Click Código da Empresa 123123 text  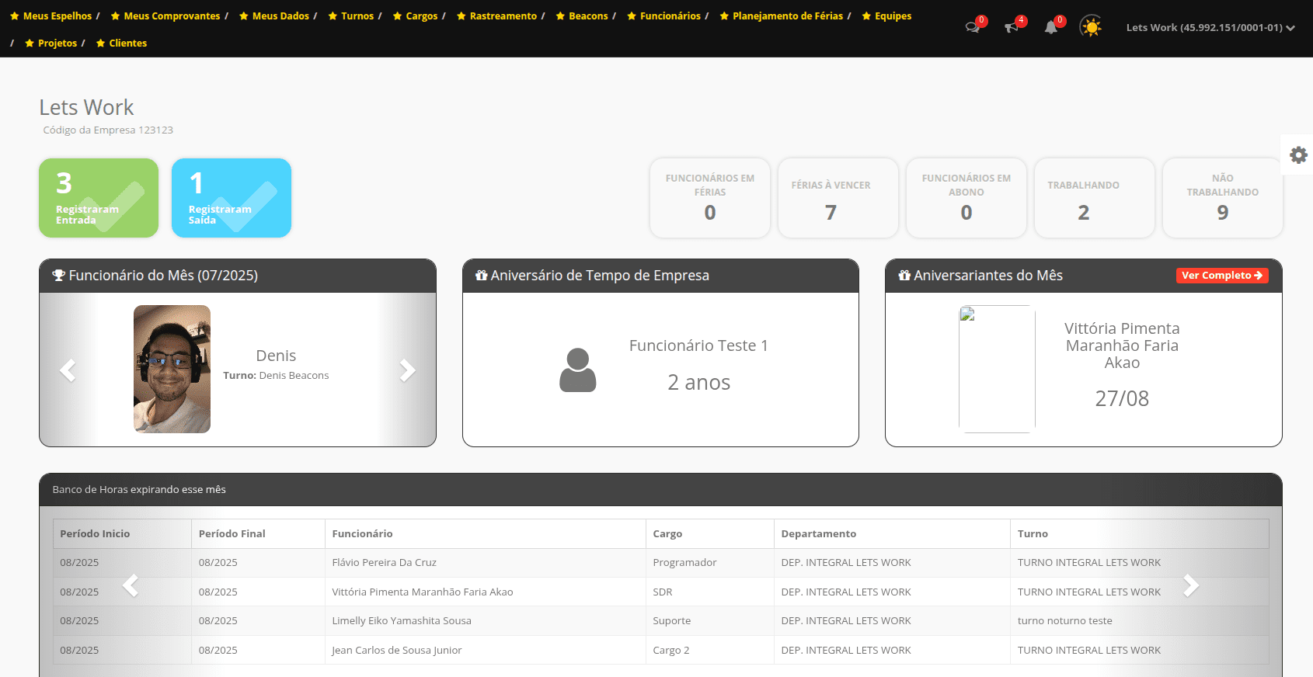coord(108,130)
